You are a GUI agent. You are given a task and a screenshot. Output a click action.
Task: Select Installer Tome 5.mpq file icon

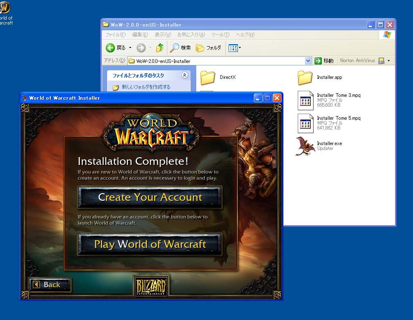point(305,123)
